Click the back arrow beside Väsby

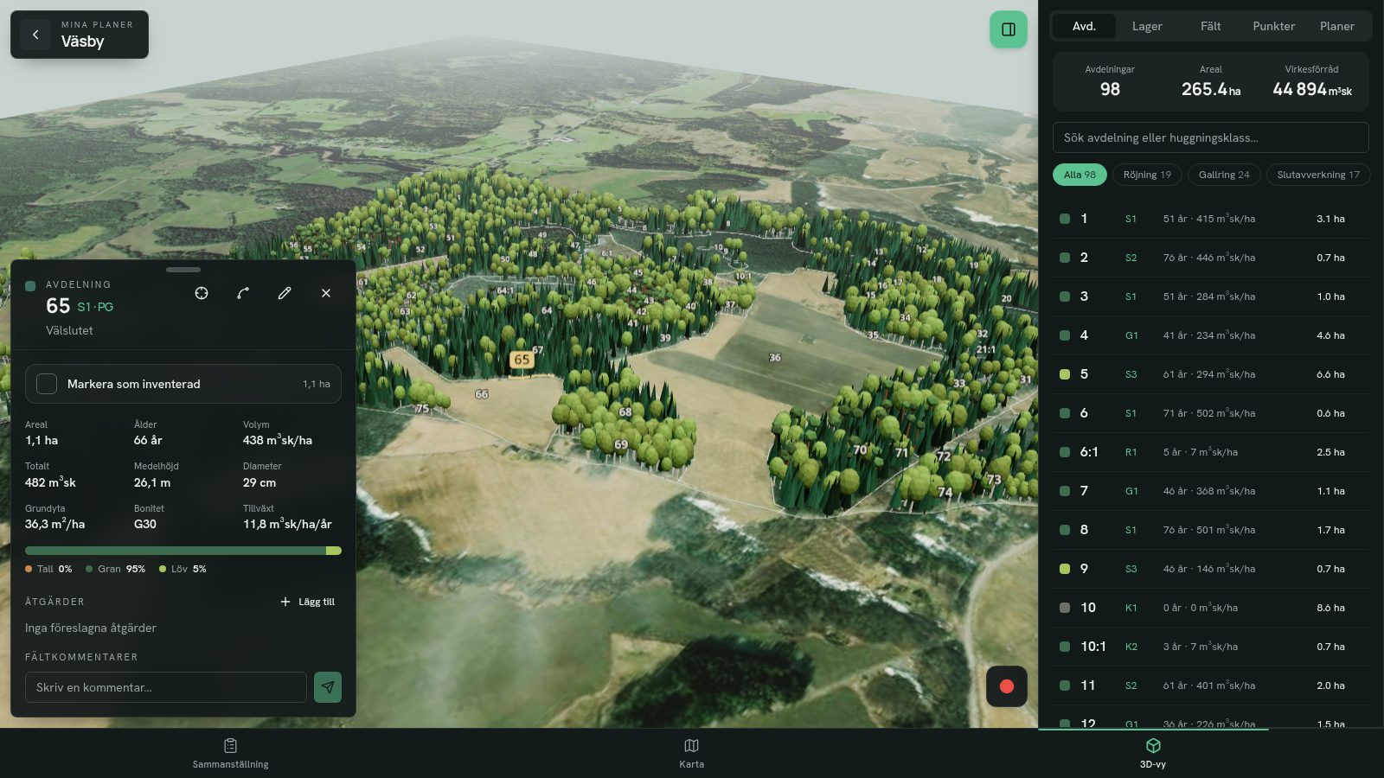pos(35,35)
